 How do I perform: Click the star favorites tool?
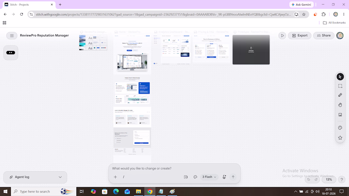[340, 138]
